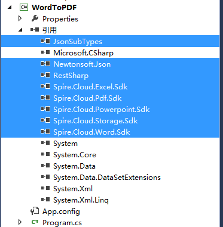Click the reference icon beside JsonSubTypes
223x227 pixels.
(45, 41)
